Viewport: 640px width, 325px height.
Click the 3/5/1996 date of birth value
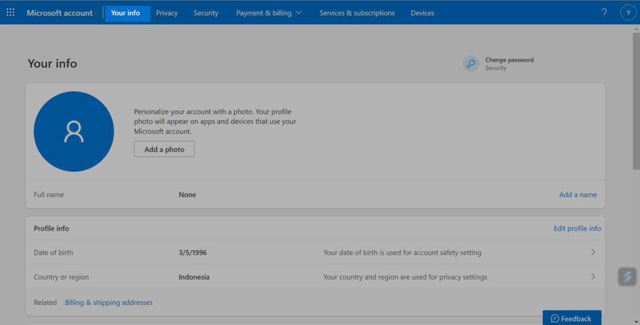[193, 253]
